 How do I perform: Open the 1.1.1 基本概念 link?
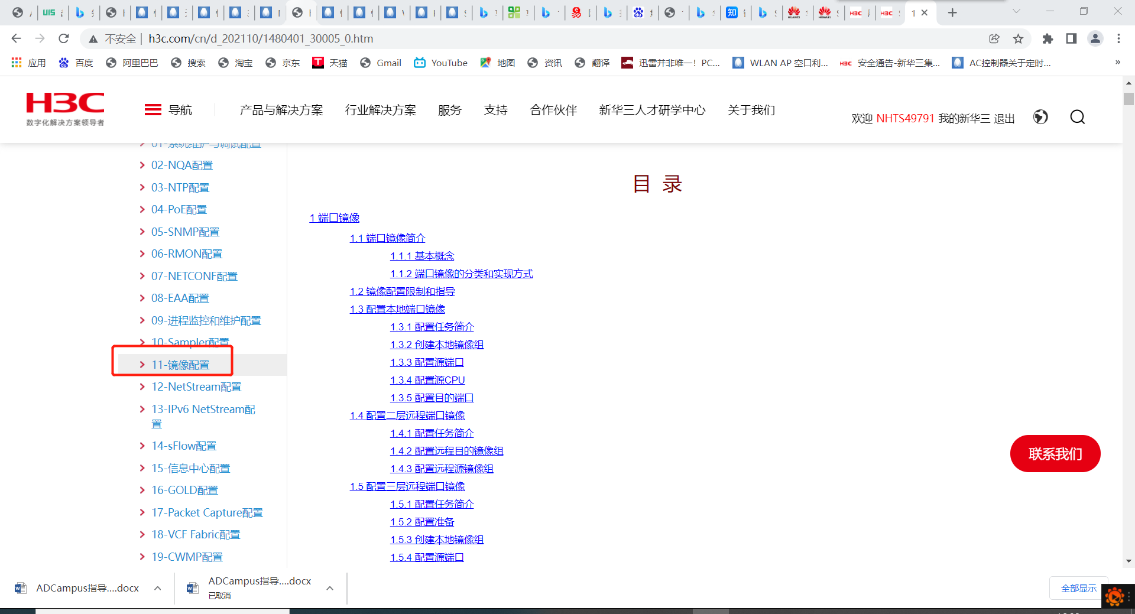click(x=422, y=256)
